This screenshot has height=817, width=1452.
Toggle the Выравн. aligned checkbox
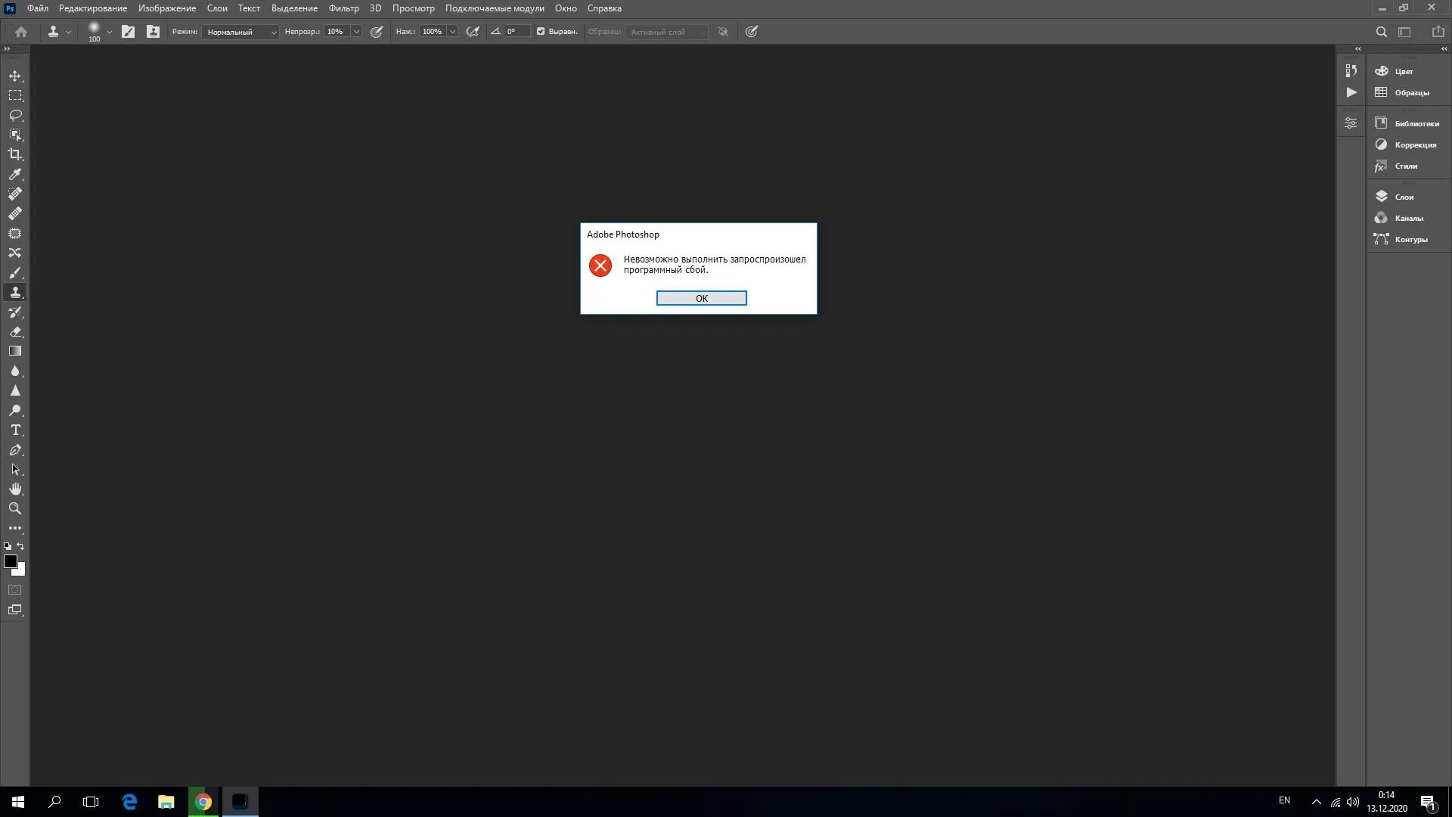tap(541, 32)
